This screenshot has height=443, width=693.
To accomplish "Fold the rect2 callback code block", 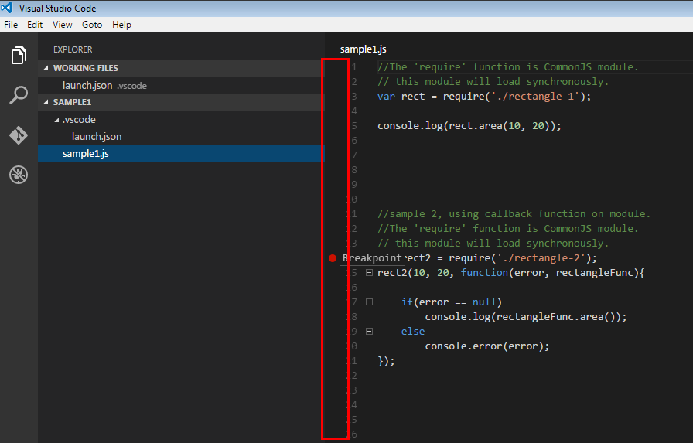I will click(x=370, y=273).
